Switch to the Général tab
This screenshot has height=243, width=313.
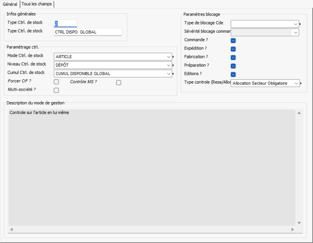point(10,4)
